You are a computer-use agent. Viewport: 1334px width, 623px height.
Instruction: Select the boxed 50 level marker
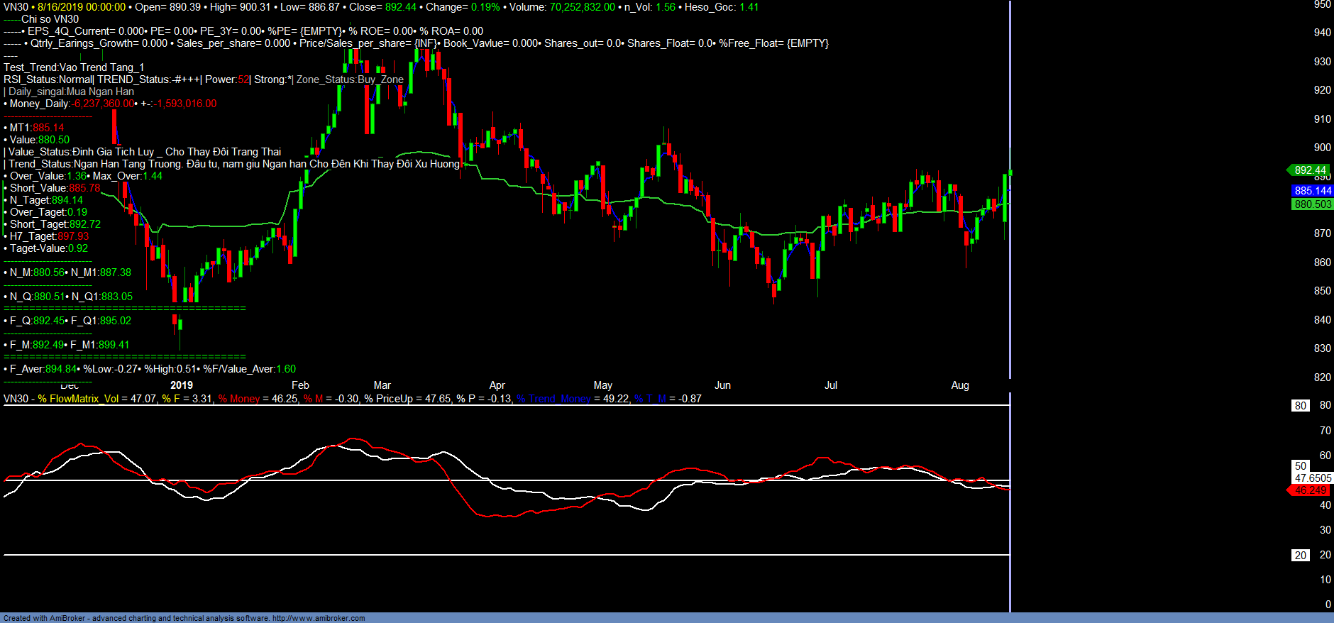click(x=1300, y=466)
